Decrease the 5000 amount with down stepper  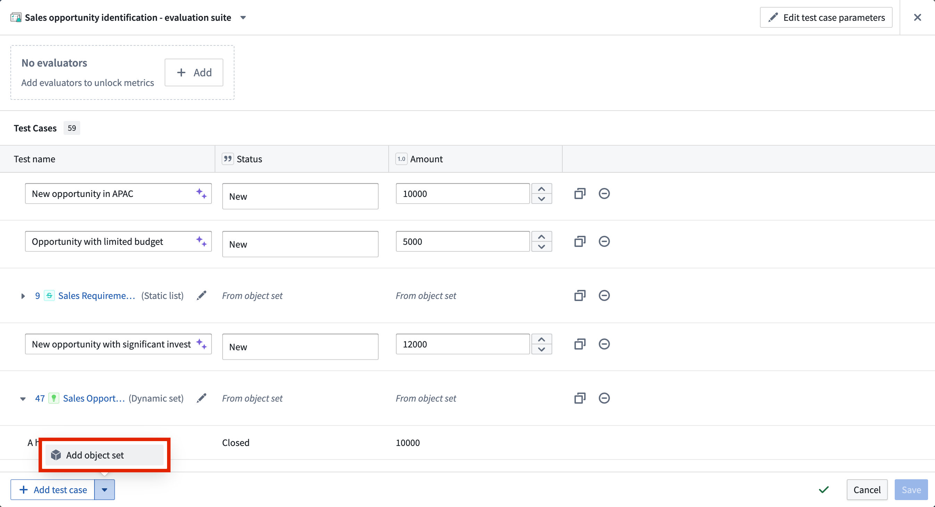pos(541,247)
